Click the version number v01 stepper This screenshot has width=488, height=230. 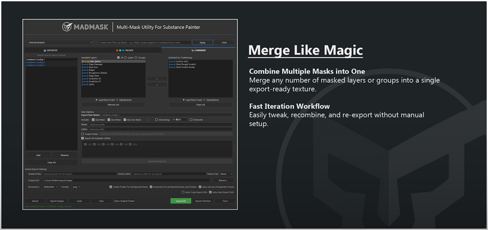pos(180,120)
